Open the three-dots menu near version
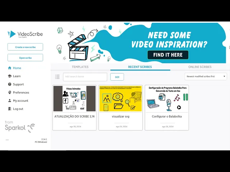 pyautogui.click(x=7, y=140)
